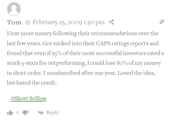Click the curved reply arrow icon
Viewport: 169px width, 124px height.
[x=40, y=113]
